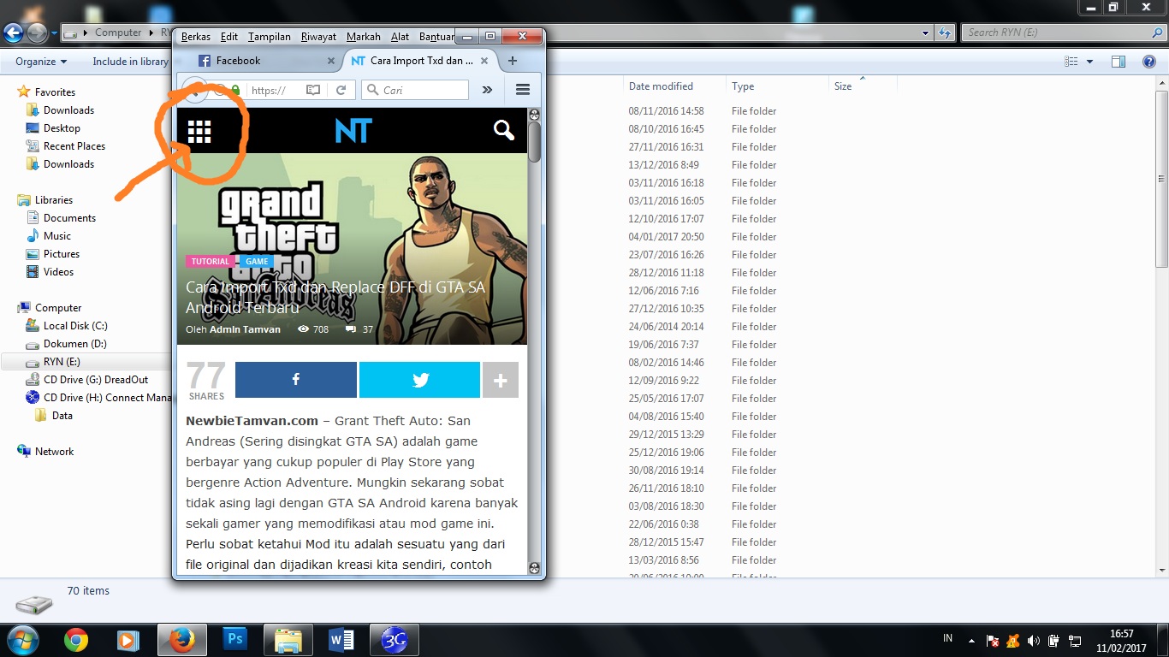Screen dimensions: 1169x657
Task: Open the Markah menu in Firefox
Action: (x=364, y=37)
